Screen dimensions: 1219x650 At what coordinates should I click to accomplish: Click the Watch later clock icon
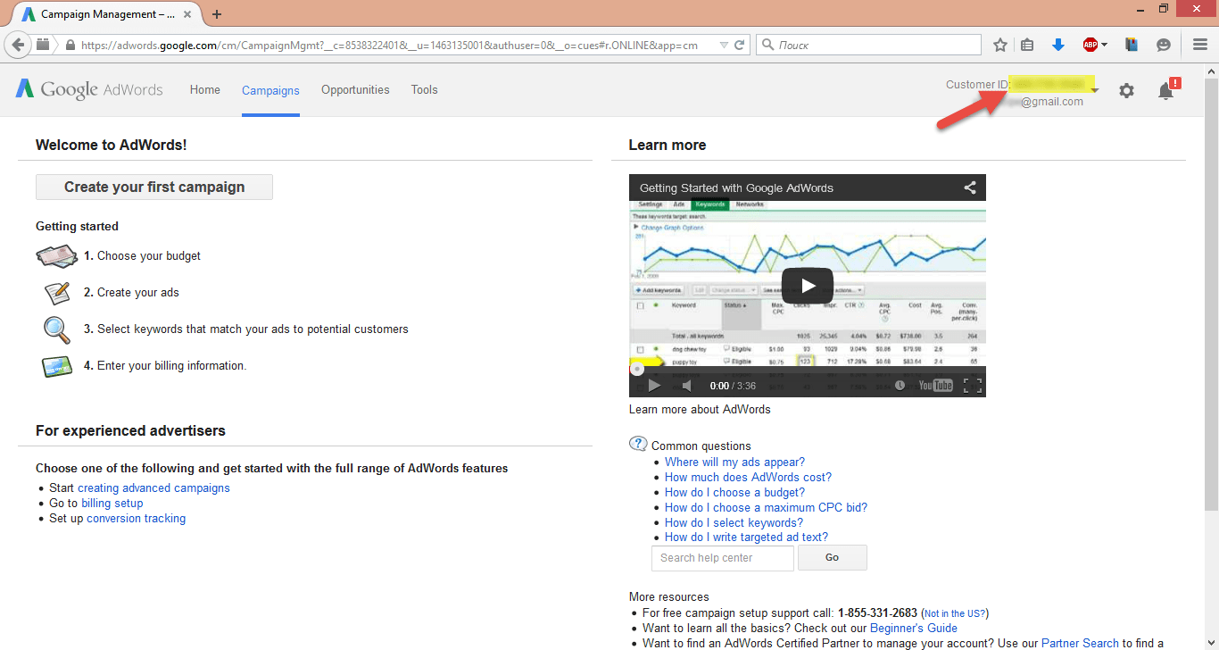[900, 386]
